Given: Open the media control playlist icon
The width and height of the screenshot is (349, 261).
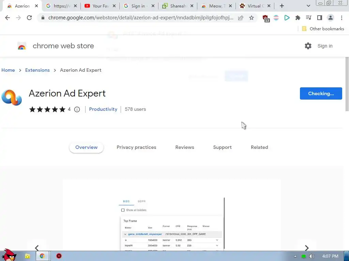Looking at the screenshot, I should pyautogui.click(x=309, y=18).
